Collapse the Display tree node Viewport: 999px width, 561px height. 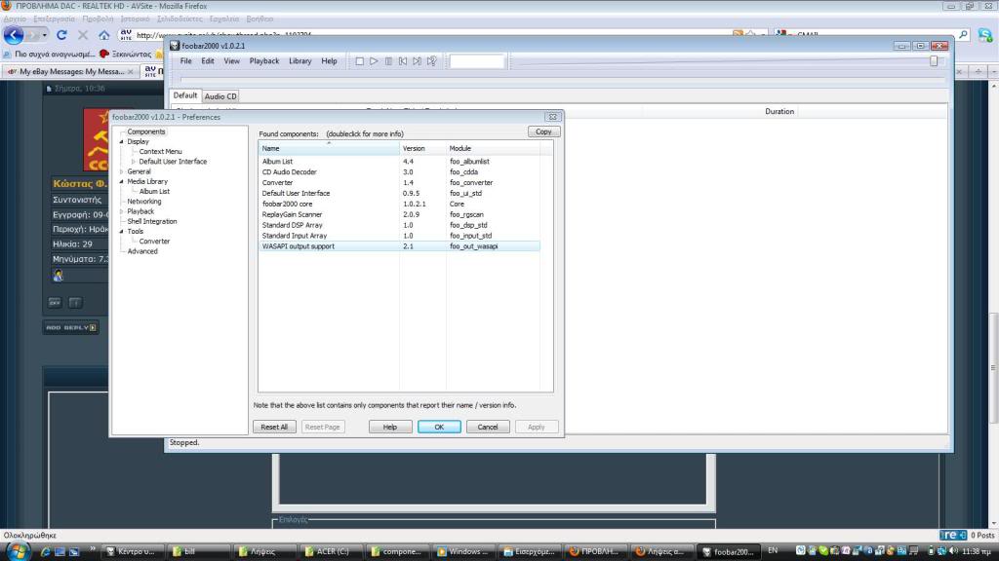click(x=122, y=141)
